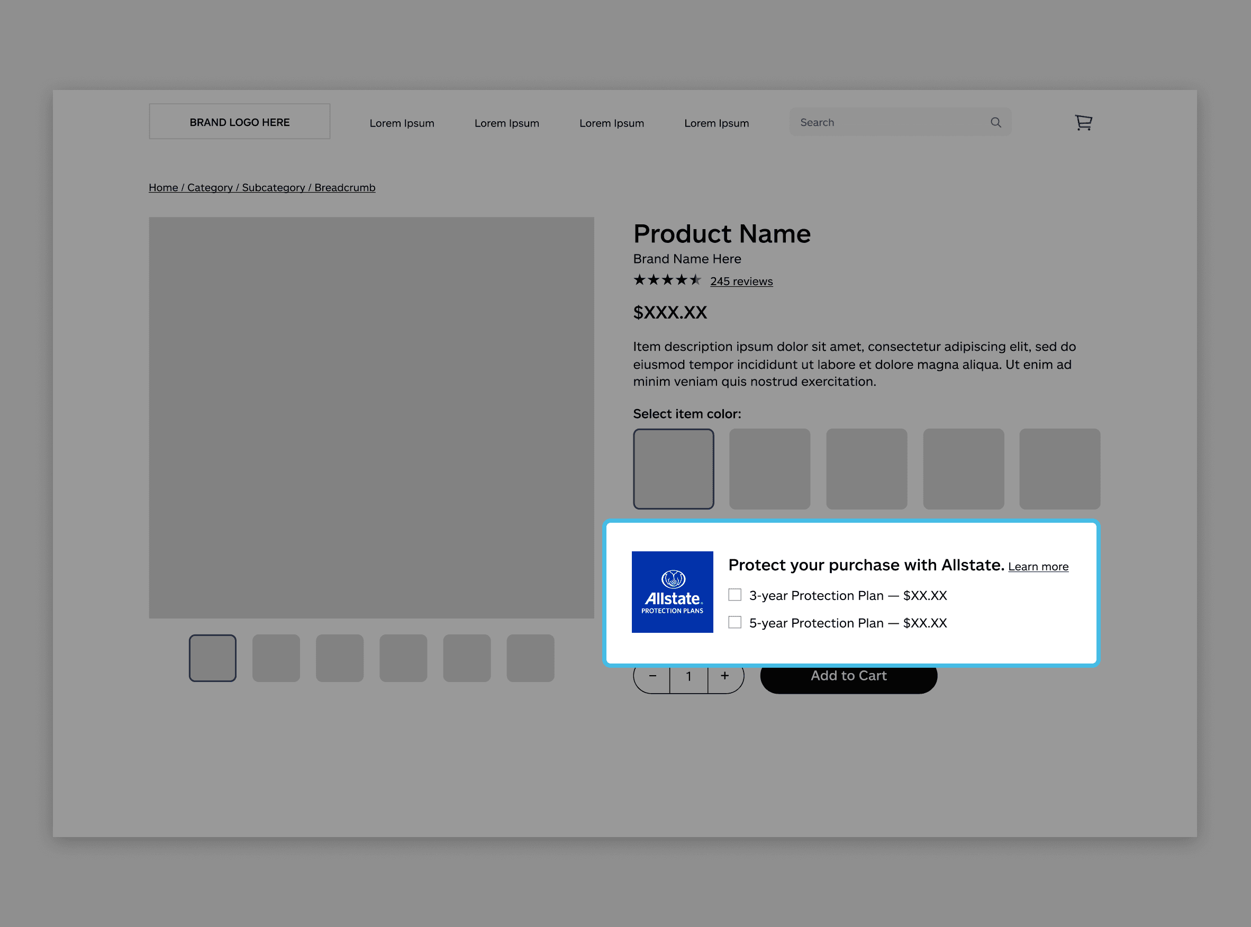This screenshot has width=1251, height=927.
Task: Open the third Lorem Ipsum nav item
Action: pos(612,123)
